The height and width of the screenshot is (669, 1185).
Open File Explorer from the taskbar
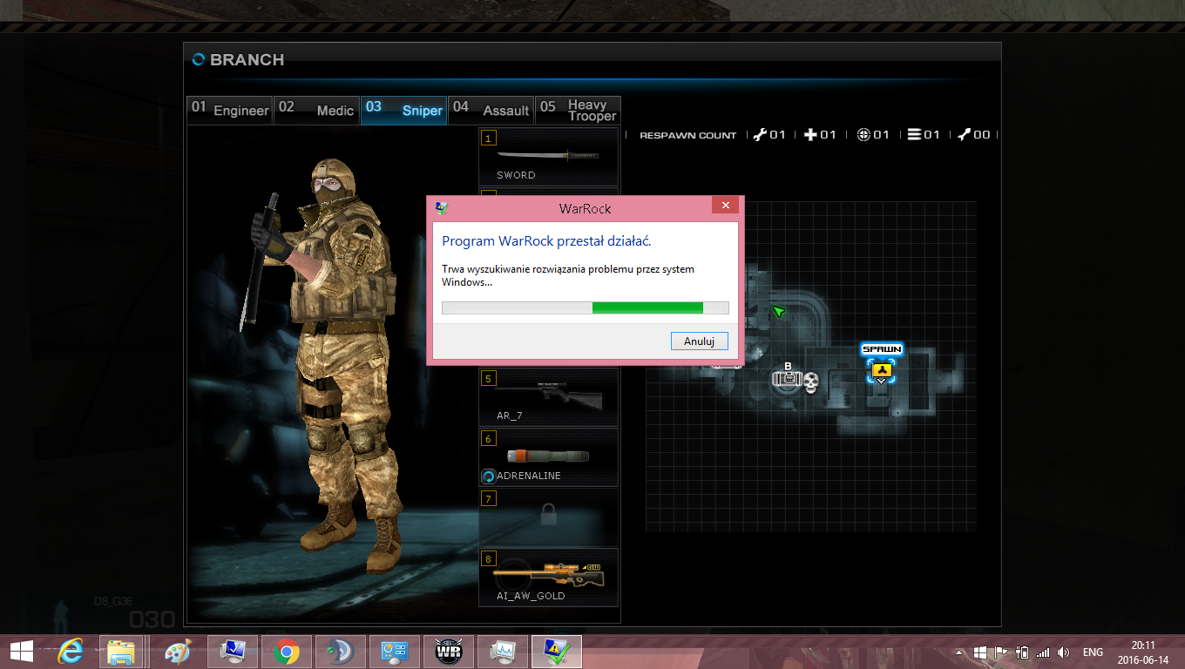[122, 652]
